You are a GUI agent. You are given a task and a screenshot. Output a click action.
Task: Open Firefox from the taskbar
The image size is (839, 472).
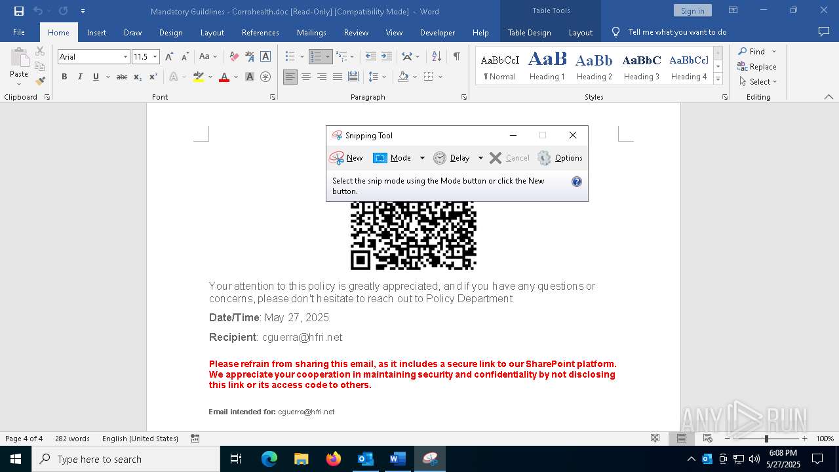(334, 459)
